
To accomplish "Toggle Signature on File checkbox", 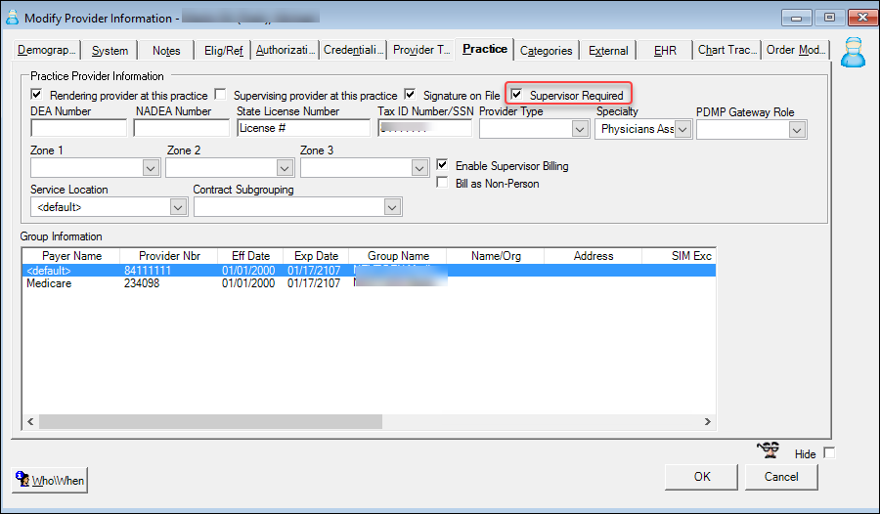I will [411, 94].
